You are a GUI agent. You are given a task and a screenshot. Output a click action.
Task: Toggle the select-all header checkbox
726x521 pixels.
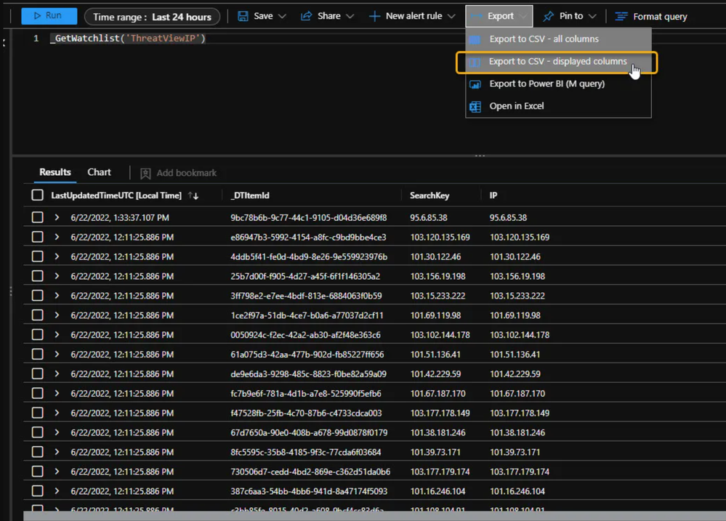tap(38, 195)
